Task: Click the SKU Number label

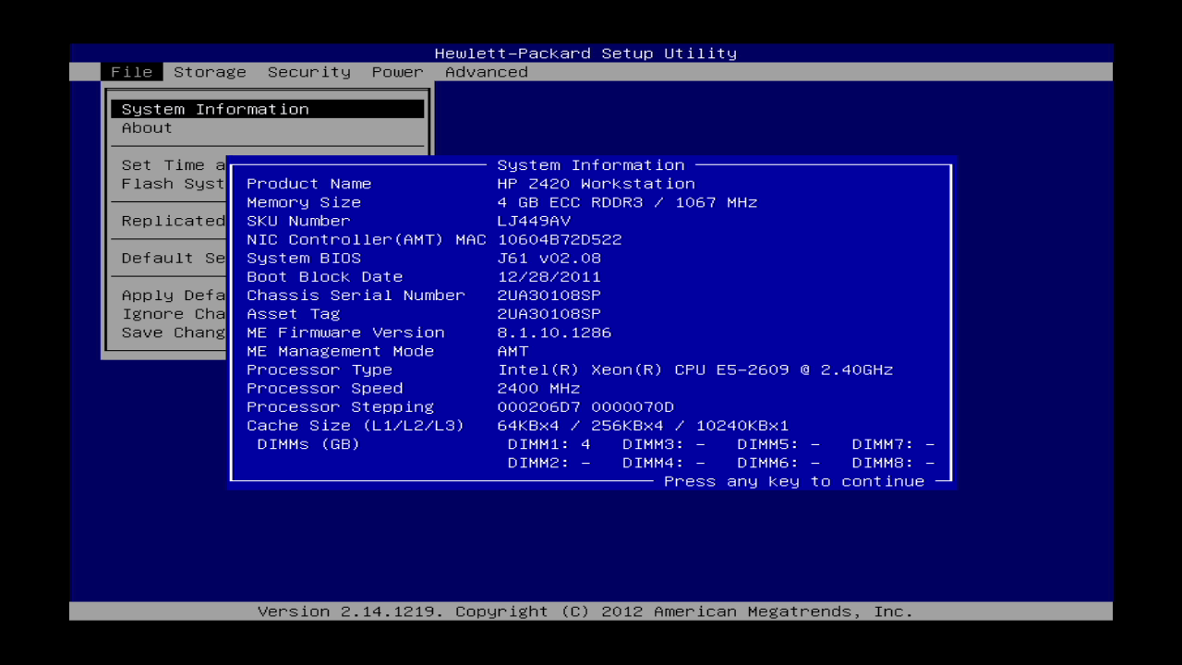Action: click(x=298, y=221)
